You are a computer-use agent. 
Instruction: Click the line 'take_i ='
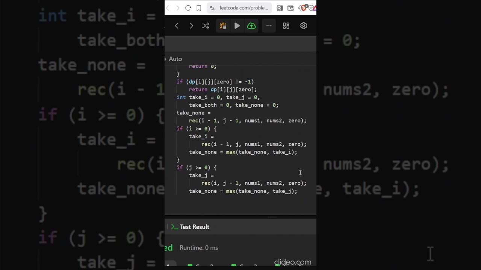(201, 136)
